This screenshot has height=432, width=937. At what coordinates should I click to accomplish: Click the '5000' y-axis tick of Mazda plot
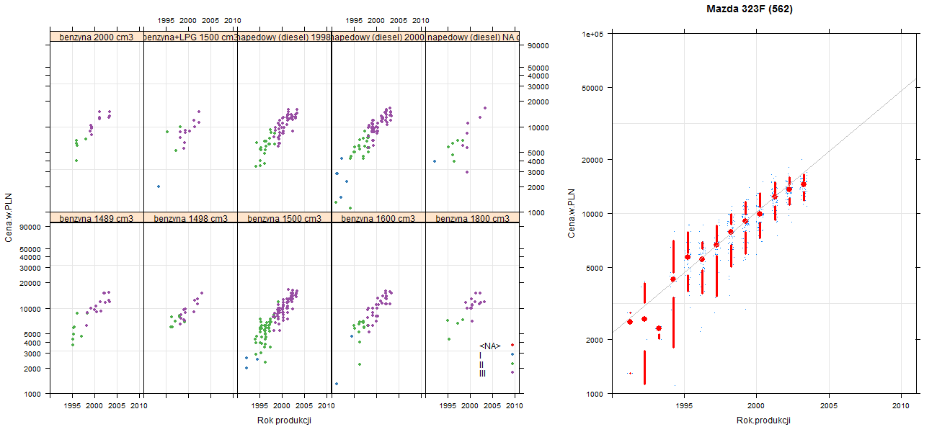click(595, 268)
